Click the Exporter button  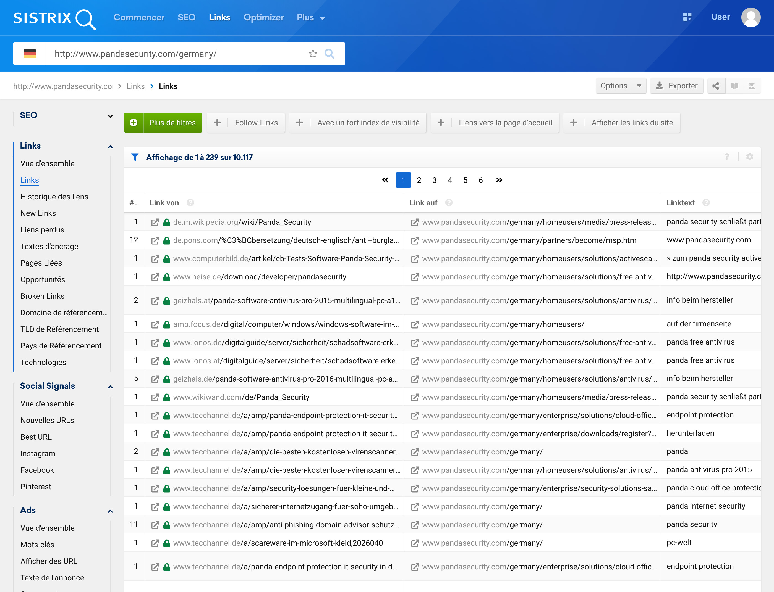coord(676,86)
